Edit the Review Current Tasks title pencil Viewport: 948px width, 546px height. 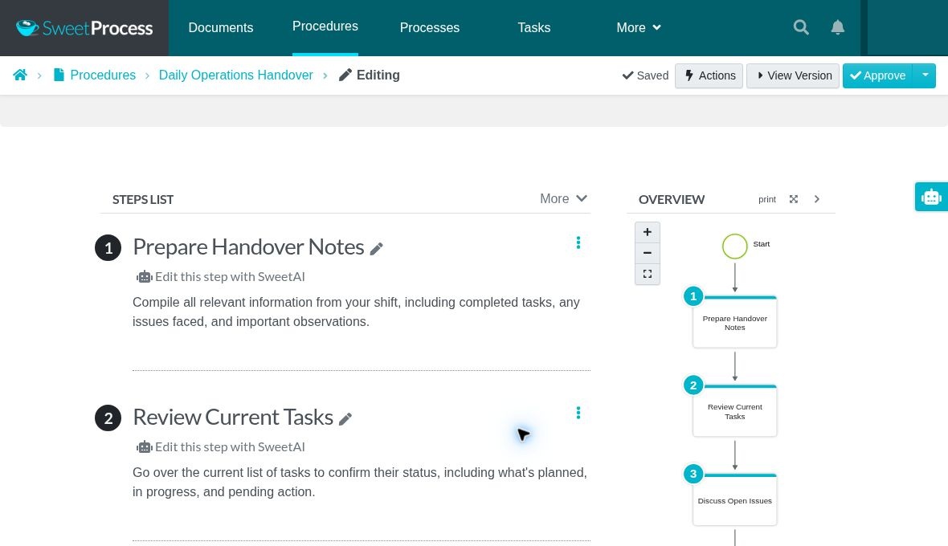(x=345, y=419)
